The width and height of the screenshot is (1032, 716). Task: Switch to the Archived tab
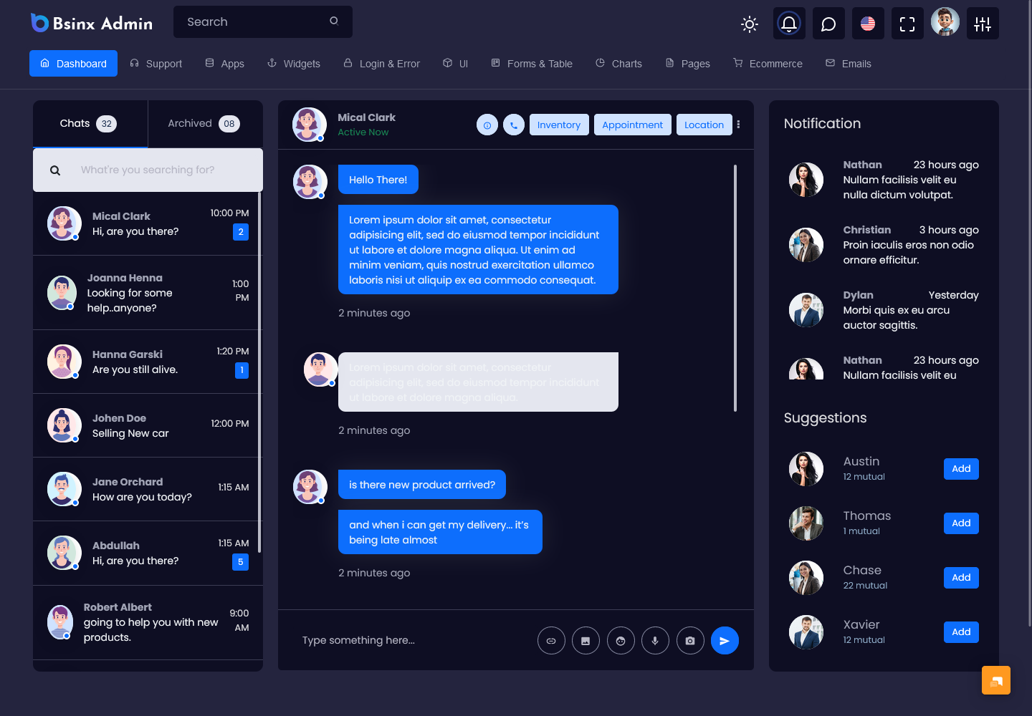point(204,123)
